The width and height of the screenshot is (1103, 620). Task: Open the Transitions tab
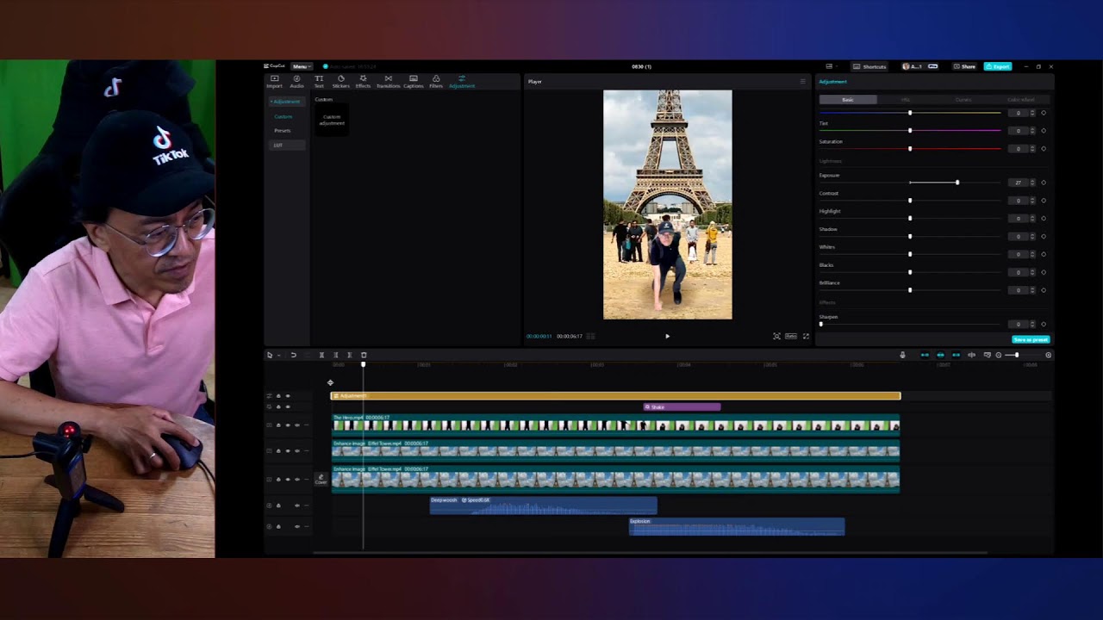[x=388, y=82]
